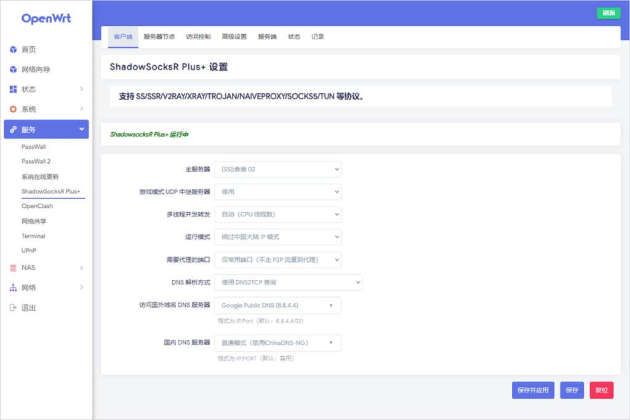Screen dimensions: 630x420
Task: Open OpenClash in the sidebar
Action: [x=38, y=206]
